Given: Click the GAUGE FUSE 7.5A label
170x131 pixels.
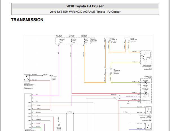Looking at the screenshot, I should coord(74,41).
